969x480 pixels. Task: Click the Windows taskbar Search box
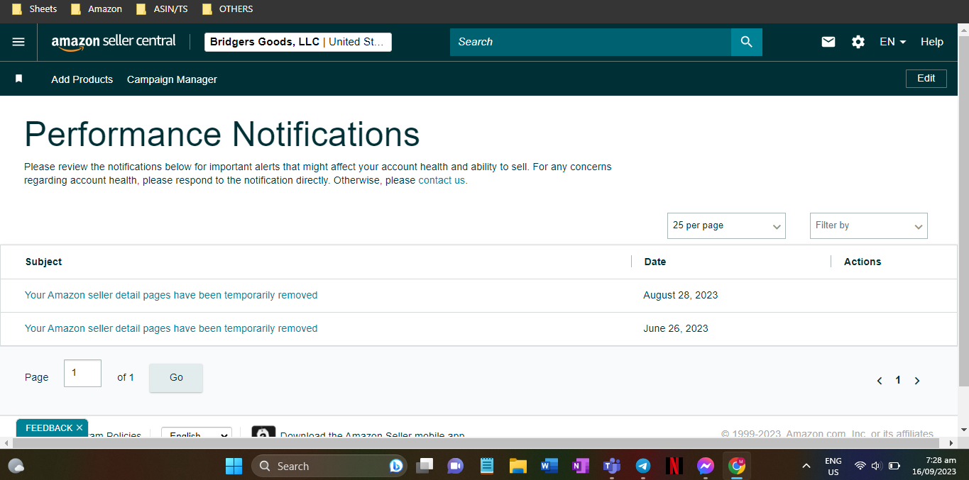329,466
